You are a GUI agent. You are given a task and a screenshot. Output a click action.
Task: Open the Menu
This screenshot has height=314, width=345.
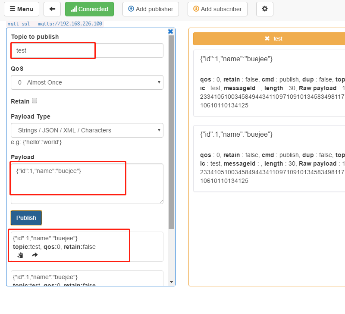pos(21,9)
